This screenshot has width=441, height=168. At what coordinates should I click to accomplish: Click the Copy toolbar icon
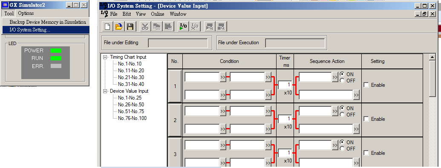157,27
